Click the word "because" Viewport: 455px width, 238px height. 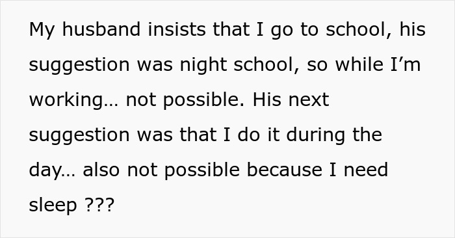click(x=285, y=170)
